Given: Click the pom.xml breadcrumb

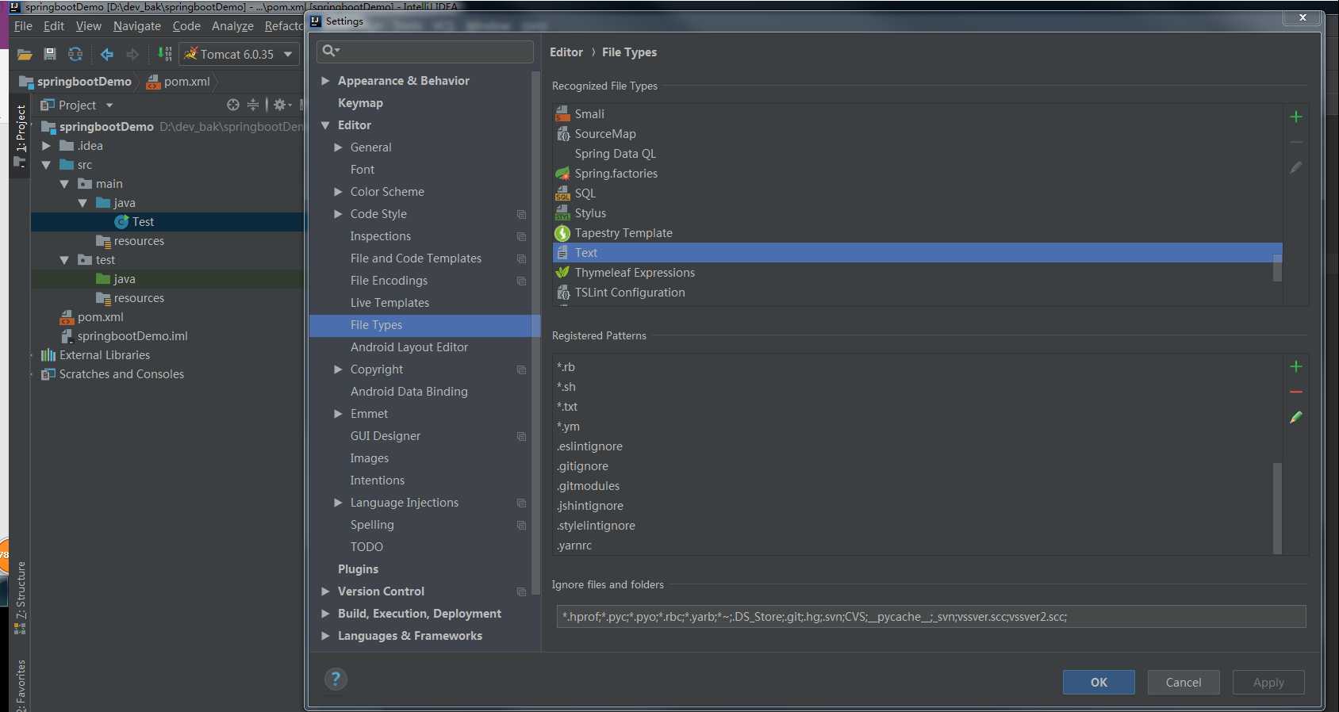Looking at the screenshot, I should click(179, 82).
